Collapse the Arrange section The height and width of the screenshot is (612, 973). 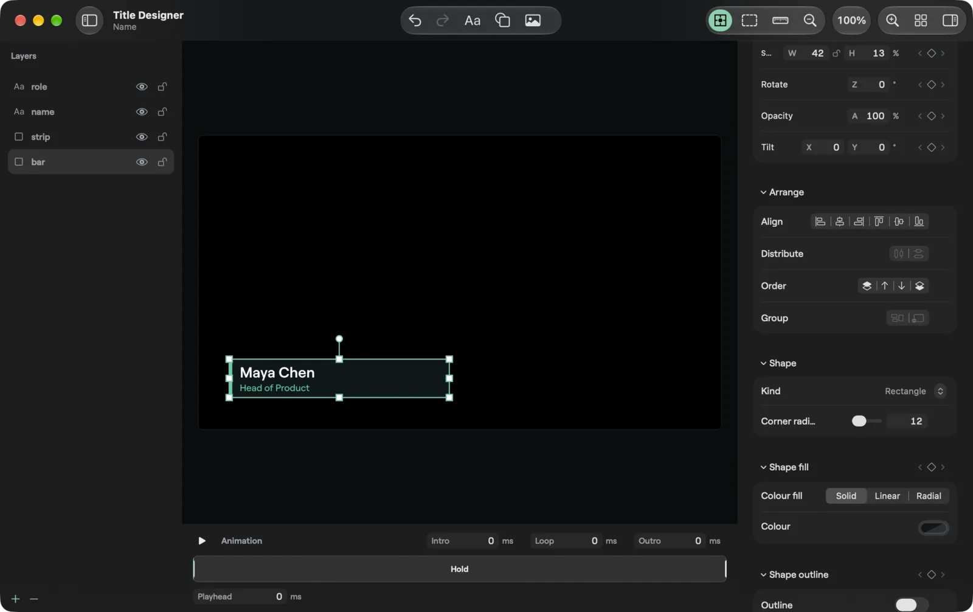pyautogui.click(x=763, y=192)
